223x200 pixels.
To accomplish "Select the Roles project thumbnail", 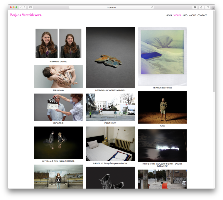I will 162,107.
